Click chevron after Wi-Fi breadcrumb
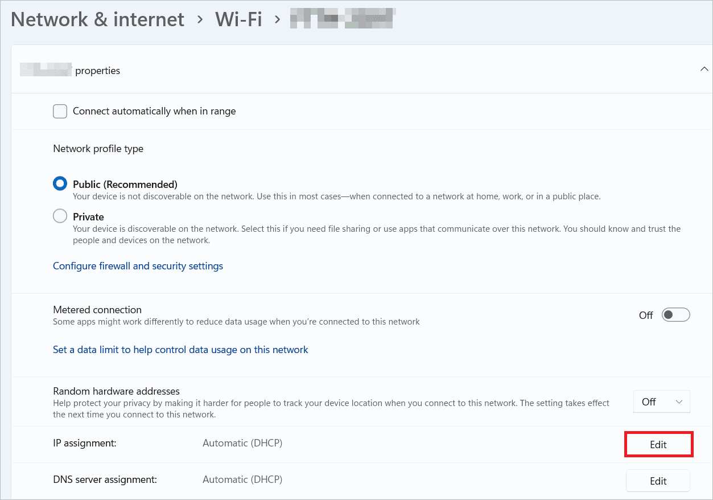 [x=277, y=20]
